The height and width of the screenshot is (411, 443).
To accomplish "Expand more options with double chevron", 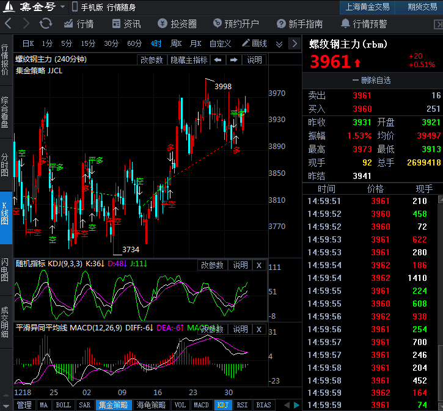I will (x=279, y=45).
